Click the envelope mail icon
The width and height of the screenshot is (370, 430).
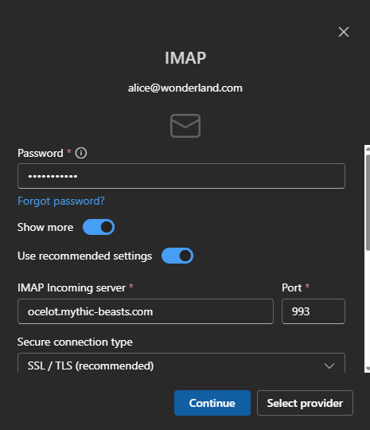[x=185, y=126]
